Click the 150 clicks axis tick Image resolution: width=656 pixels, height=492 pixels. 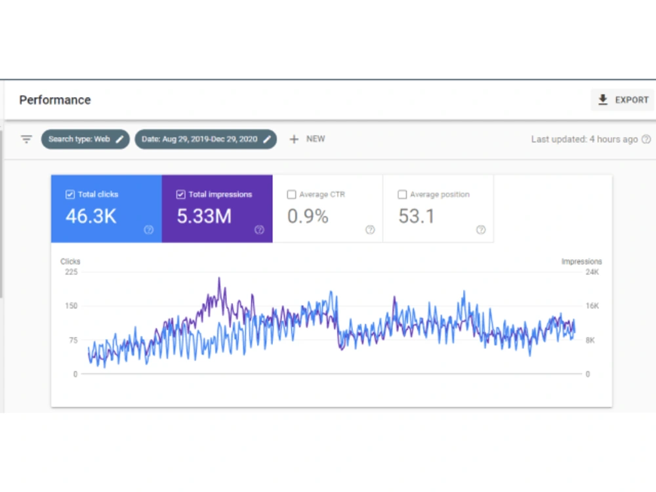tap(71, 306)
